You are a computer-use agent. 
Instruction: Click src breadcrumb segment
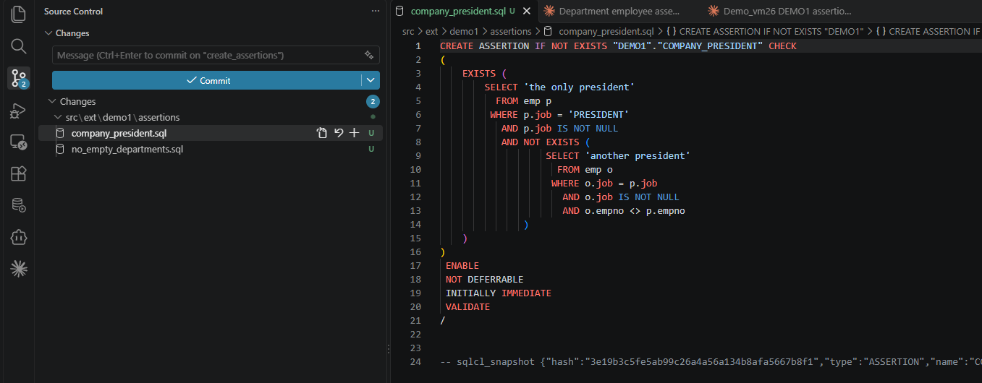point(409,32)
